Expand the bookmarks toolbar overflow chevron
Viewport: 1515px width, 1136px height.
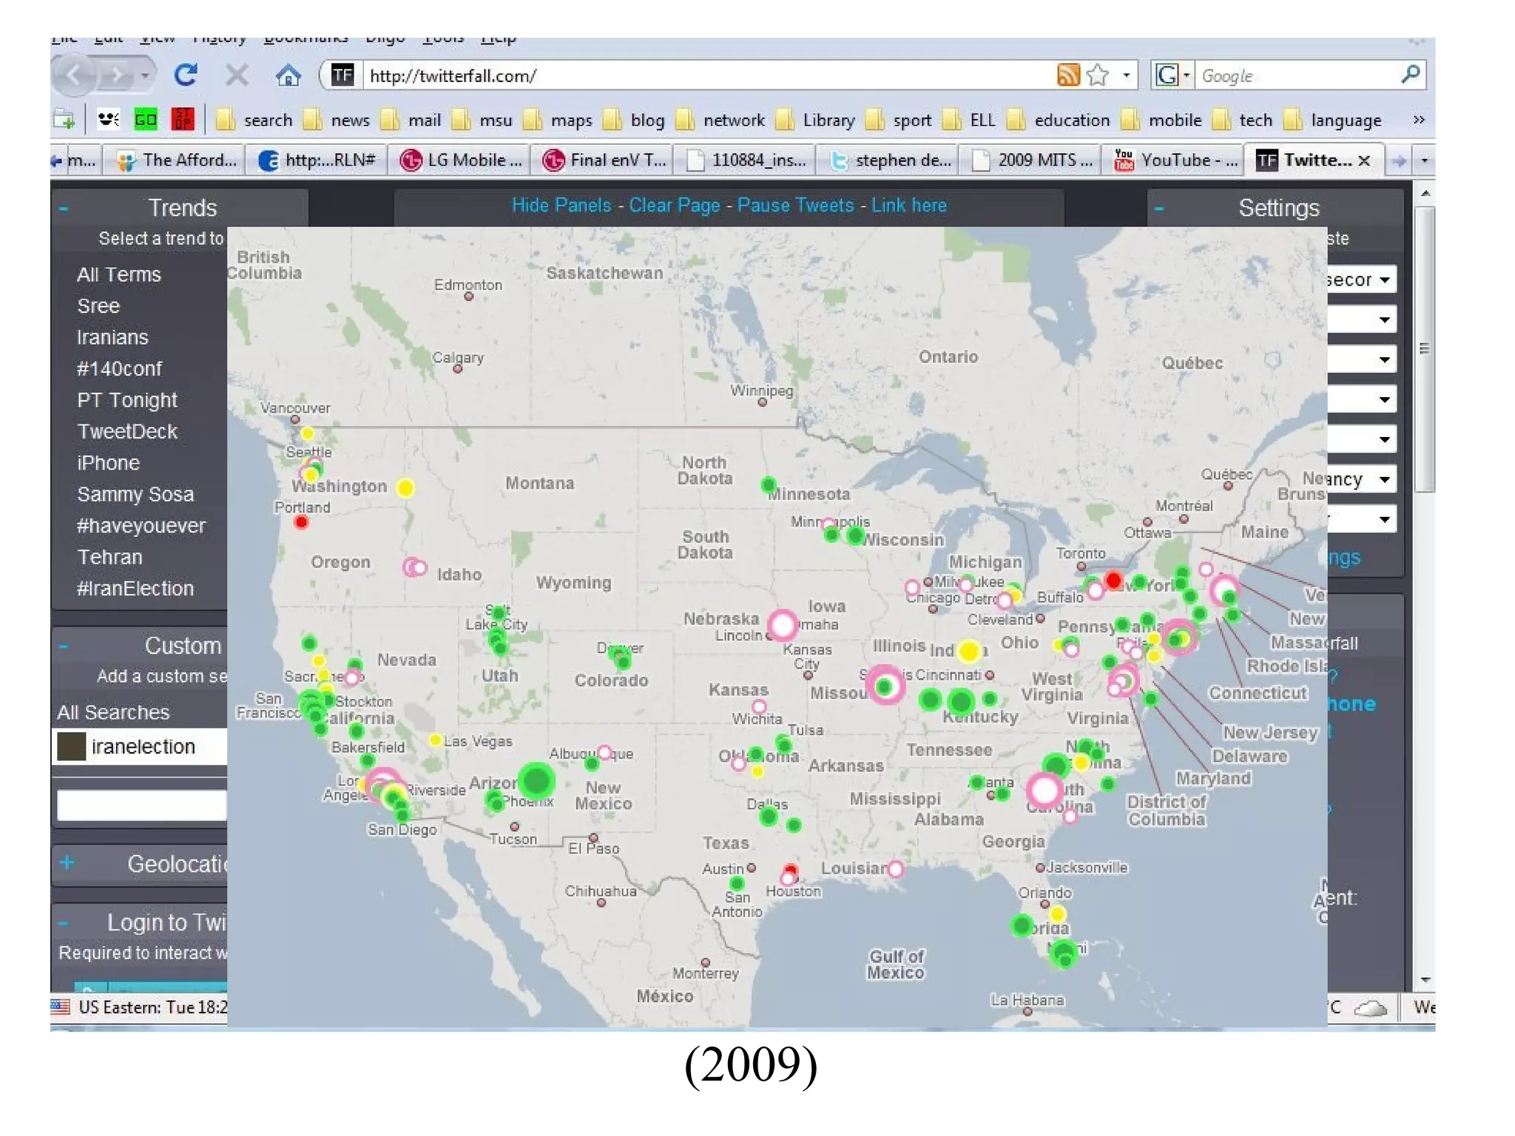click(x=1418, y=120)
